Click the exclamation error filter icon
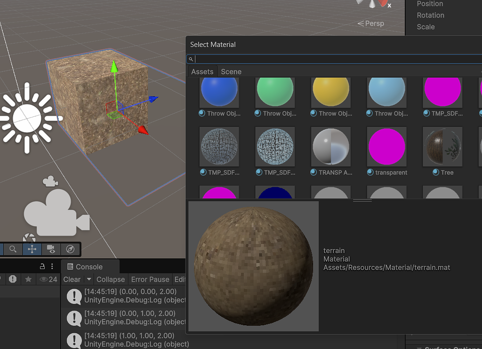The image size is (482, 349). [13, 279]
